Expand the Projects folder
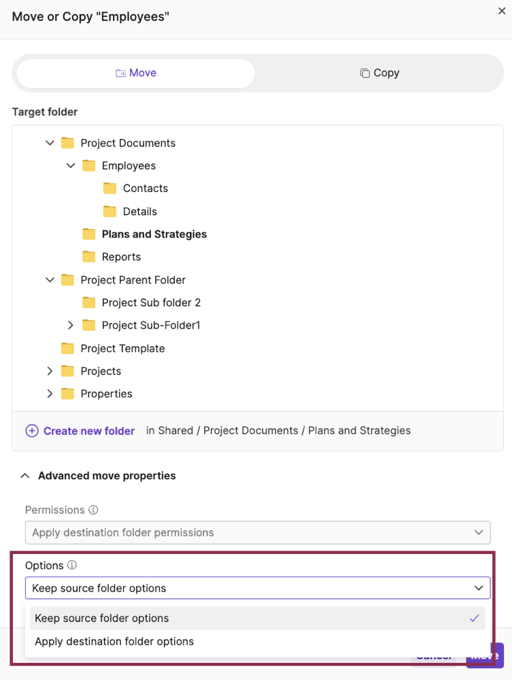 click(49, 371)
